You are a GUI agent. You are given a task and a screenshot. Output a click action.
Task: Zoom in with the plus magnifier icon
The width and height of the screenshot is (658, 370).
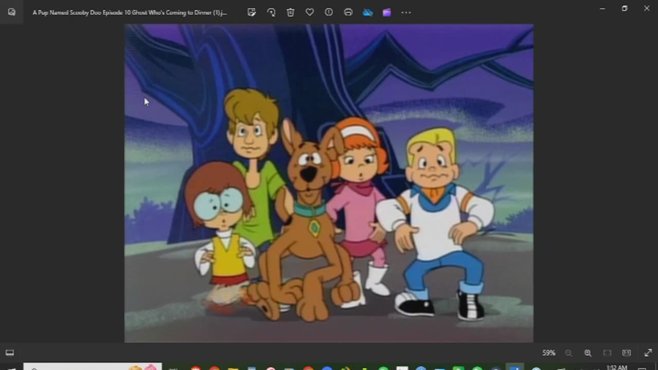point(588,353)
